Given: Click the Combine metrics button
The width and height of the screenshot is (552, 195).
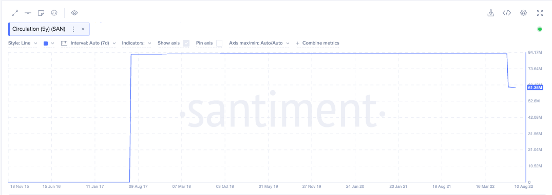Looking at the screenshot, I should click(317, 43).
